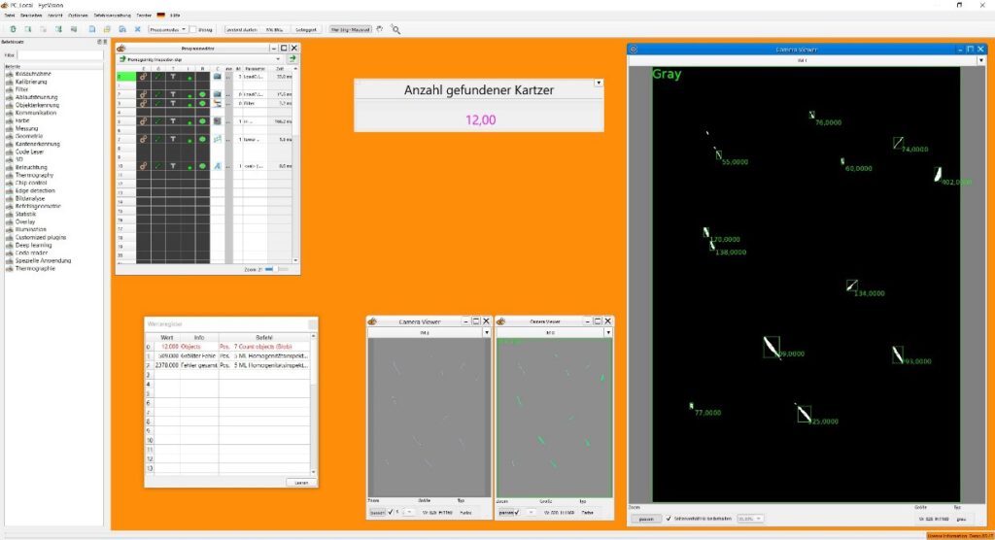Click the first green icon in main toolbar
995x540 pixels.
click(x=13, y=29)
